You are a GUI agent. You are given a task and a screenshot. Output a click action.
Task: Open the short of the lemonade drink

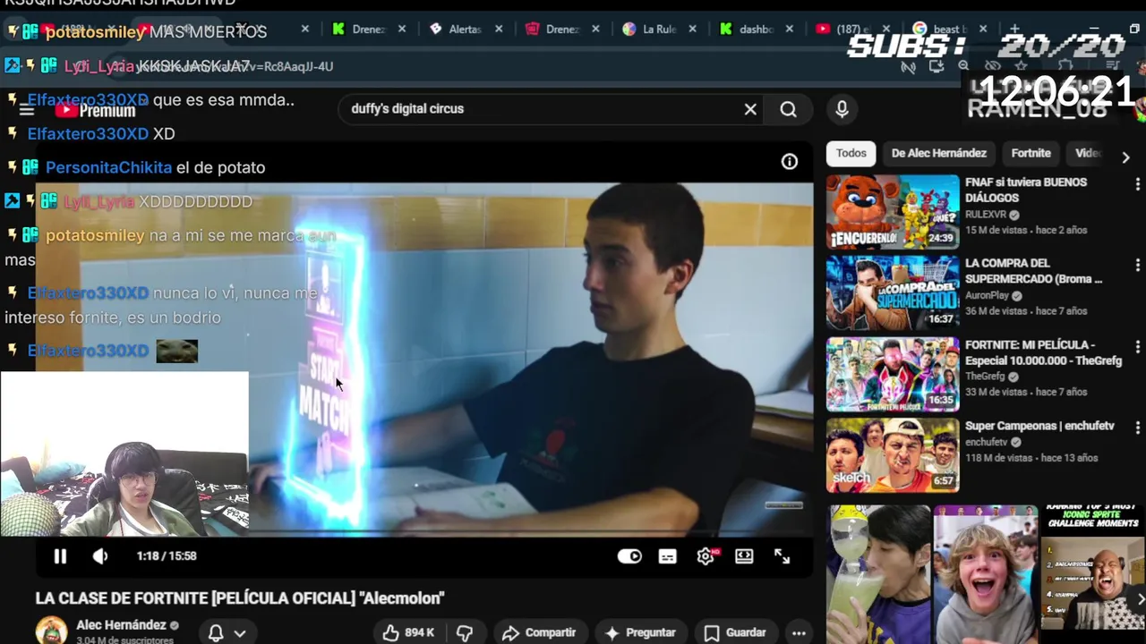pyautogui.click(x=878, y=574)
